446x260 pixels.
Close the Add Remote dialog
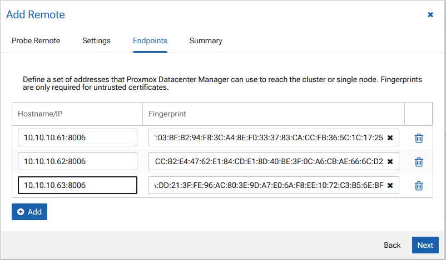point(430,15)
